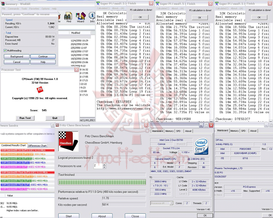Screen dimensions: 273x218
Task: Open the Favorites menu in WinRAR
Action: (x=34, y=9)
